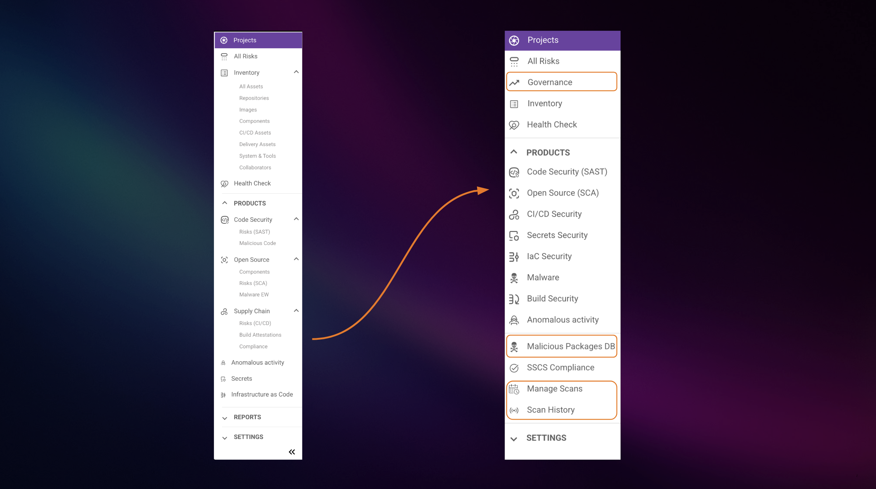876x489 pixels.
Task: Collapse the Supply Chain submenu chevron
Action: coord(296,311)
